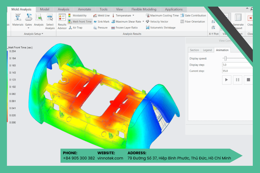This screenshot has height=173, width=260.
Task: Display Volumetric Shrinkage result
Action: [x=161, y=28]
